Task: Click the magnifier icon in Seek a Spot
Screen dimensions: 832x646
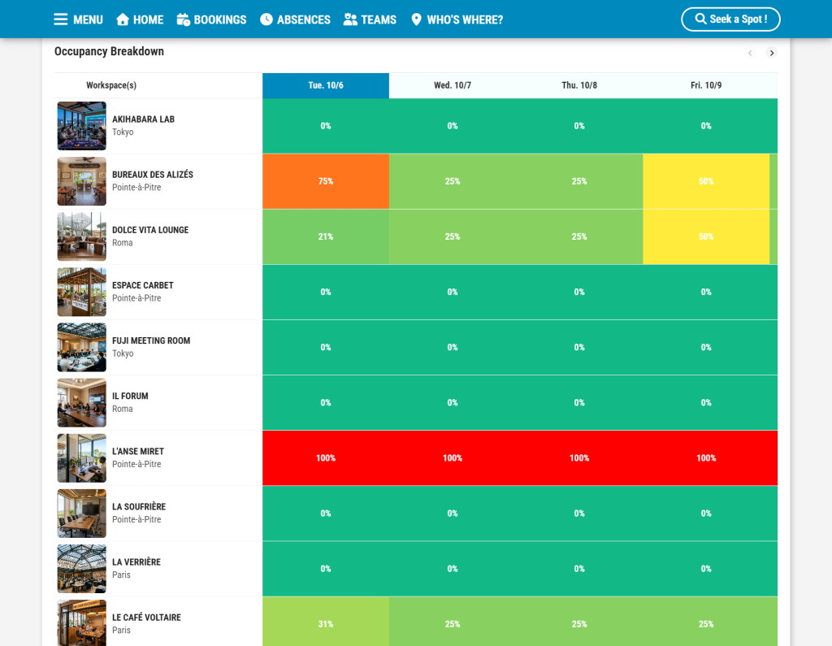Action: pos(700,20)
